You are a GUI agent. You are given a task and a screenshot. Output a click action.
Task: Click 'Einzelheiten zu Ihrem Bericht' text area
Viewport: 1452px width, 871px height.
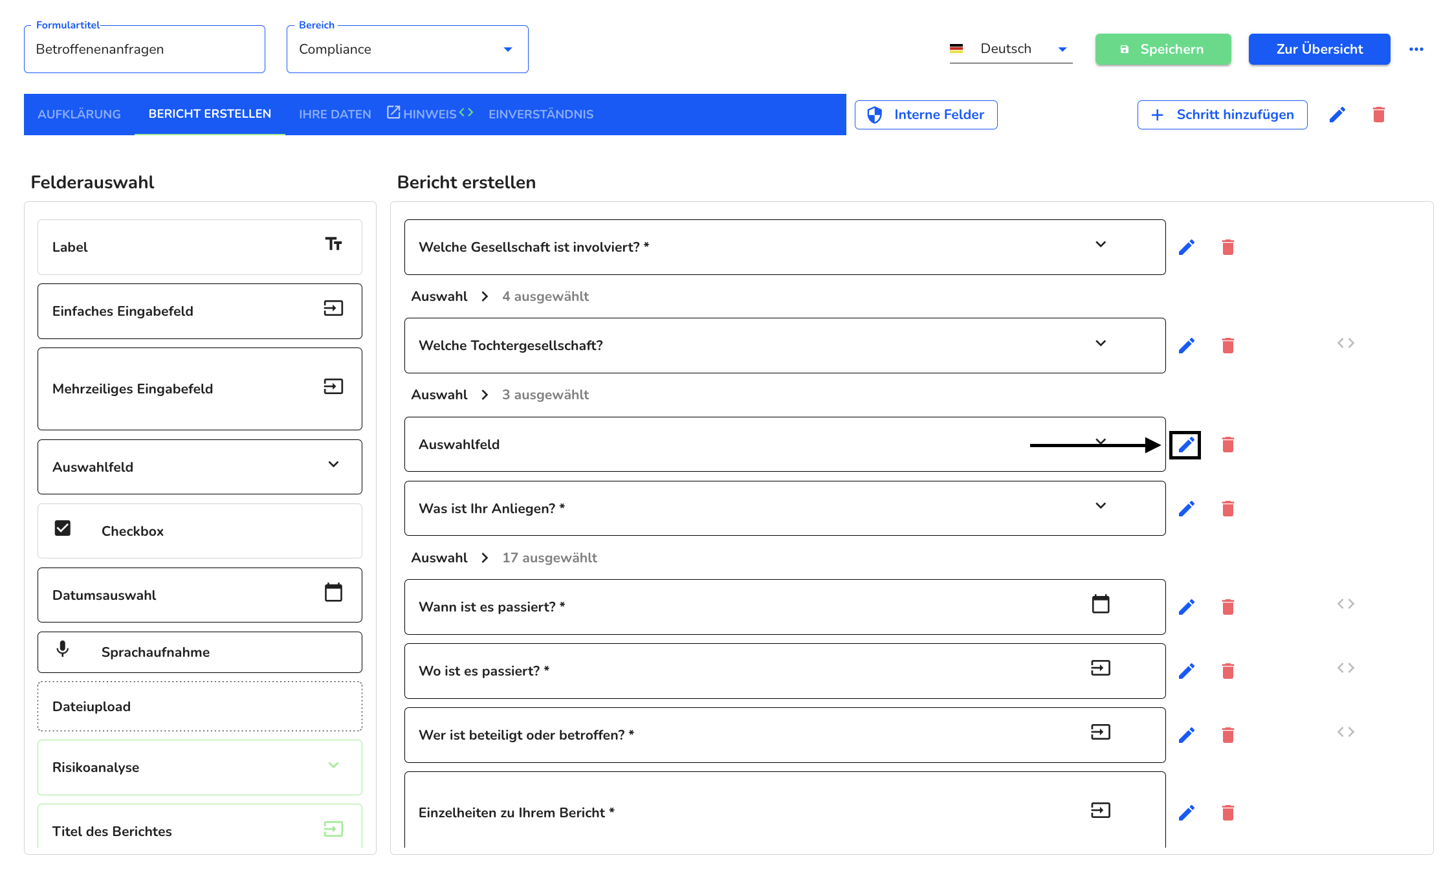click(785, 810)
